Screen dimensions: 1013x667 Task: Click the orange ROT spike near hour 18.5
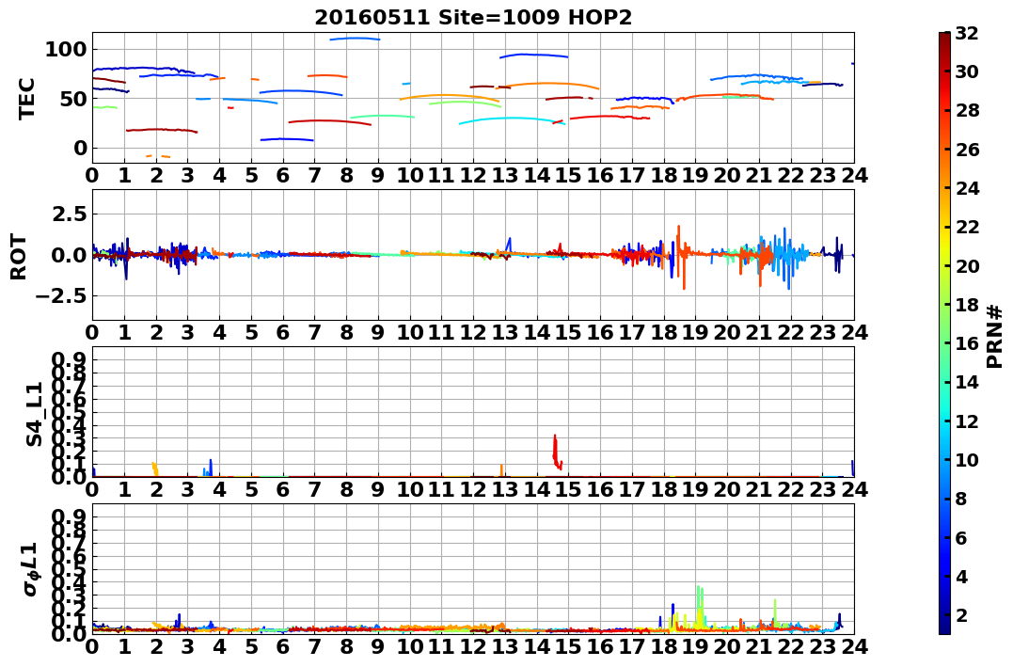(681, 257)
